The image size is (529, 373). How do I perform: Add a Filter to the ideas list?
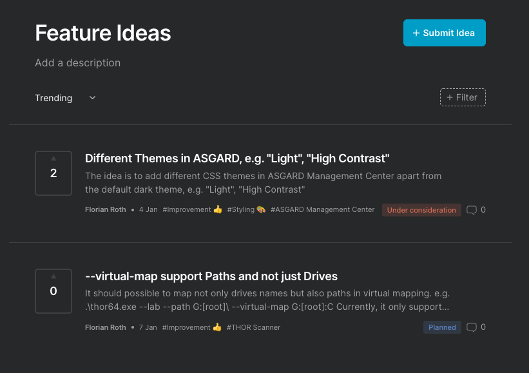[x=463, y=97]
